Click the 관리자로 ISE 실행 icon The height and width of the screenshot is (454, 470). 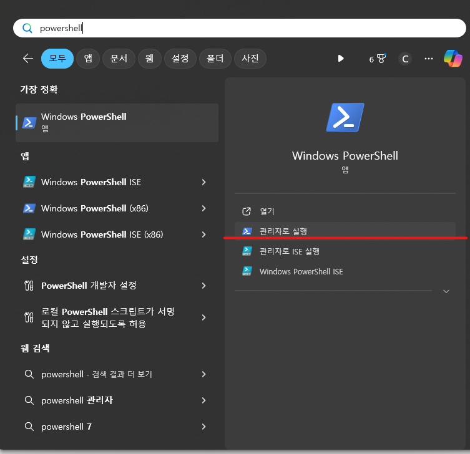(247, 251)
